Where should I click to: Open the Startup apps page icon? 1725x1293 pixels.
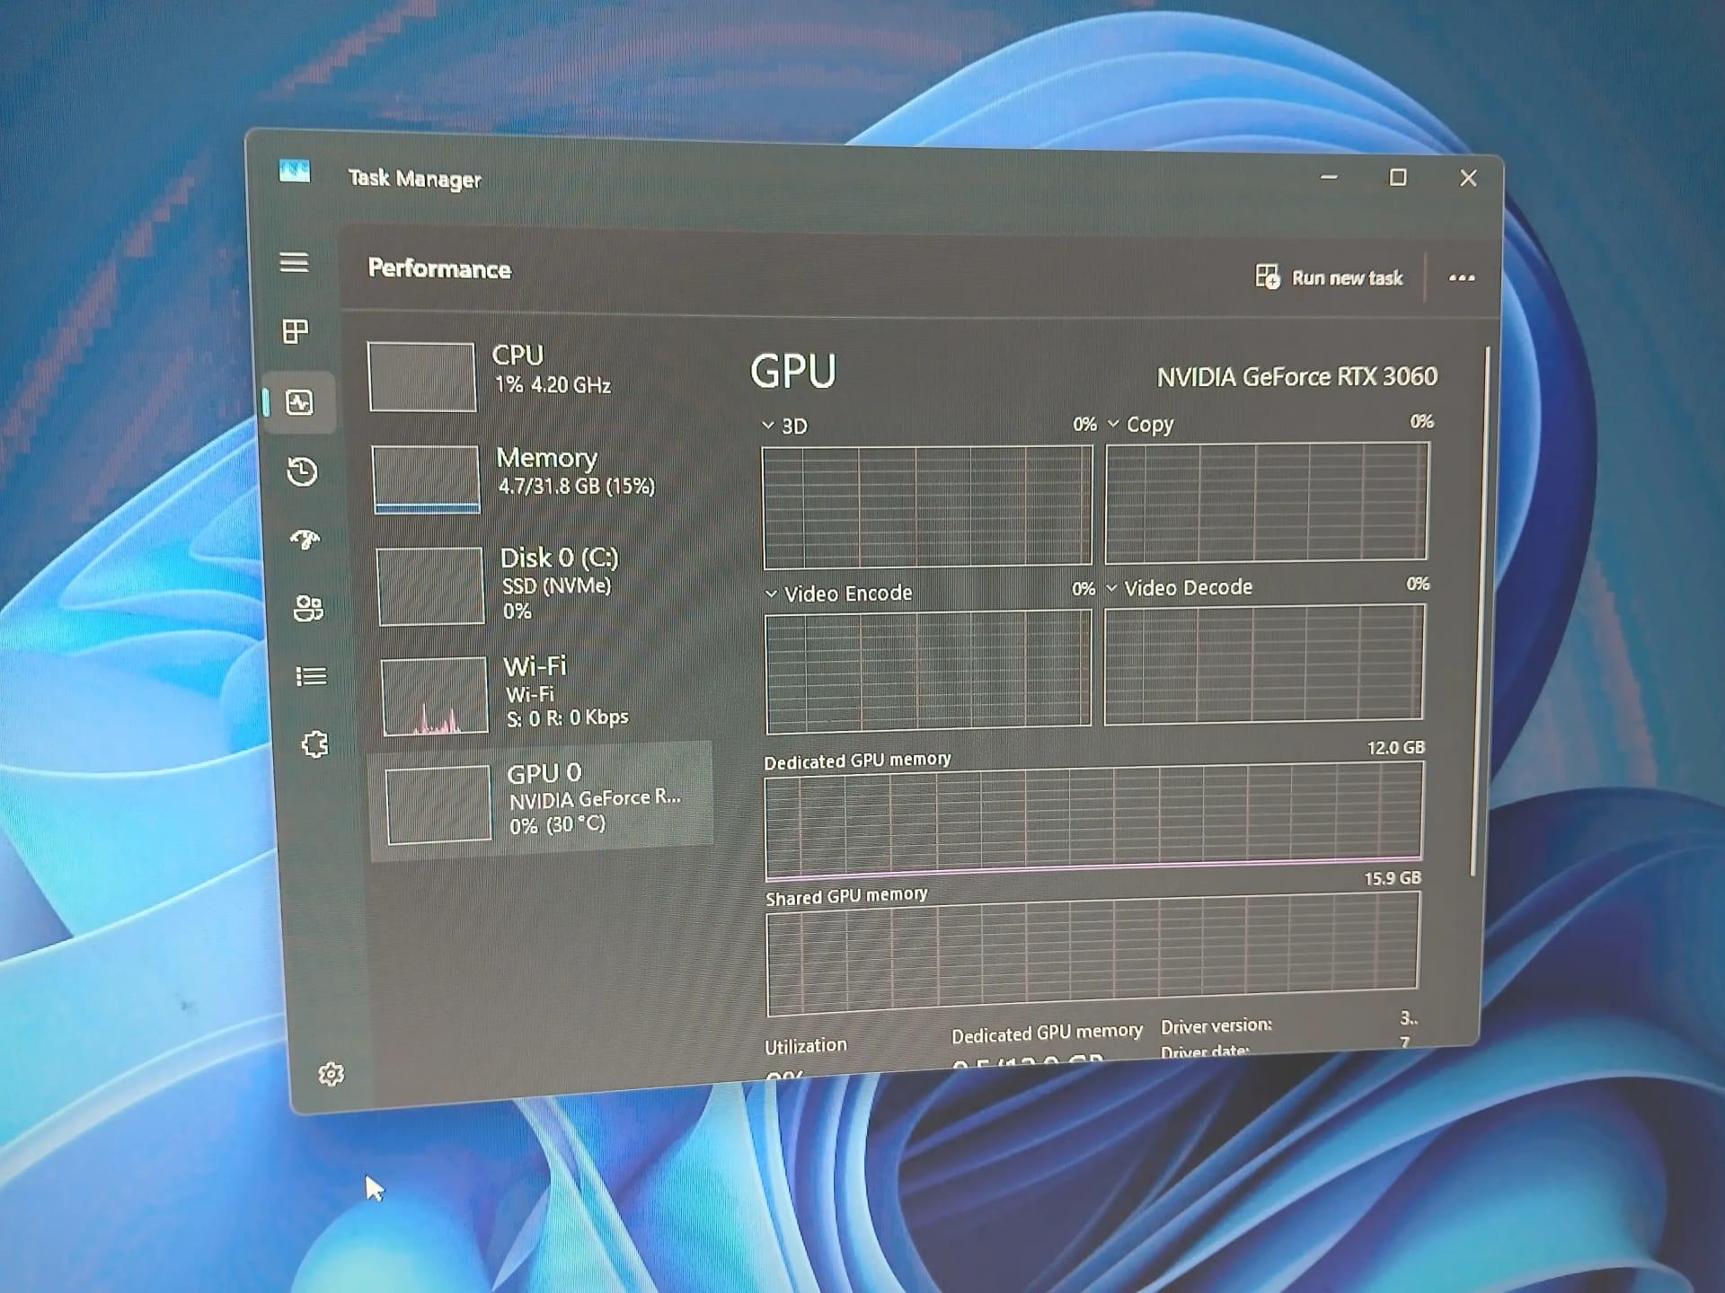(305, 540)
